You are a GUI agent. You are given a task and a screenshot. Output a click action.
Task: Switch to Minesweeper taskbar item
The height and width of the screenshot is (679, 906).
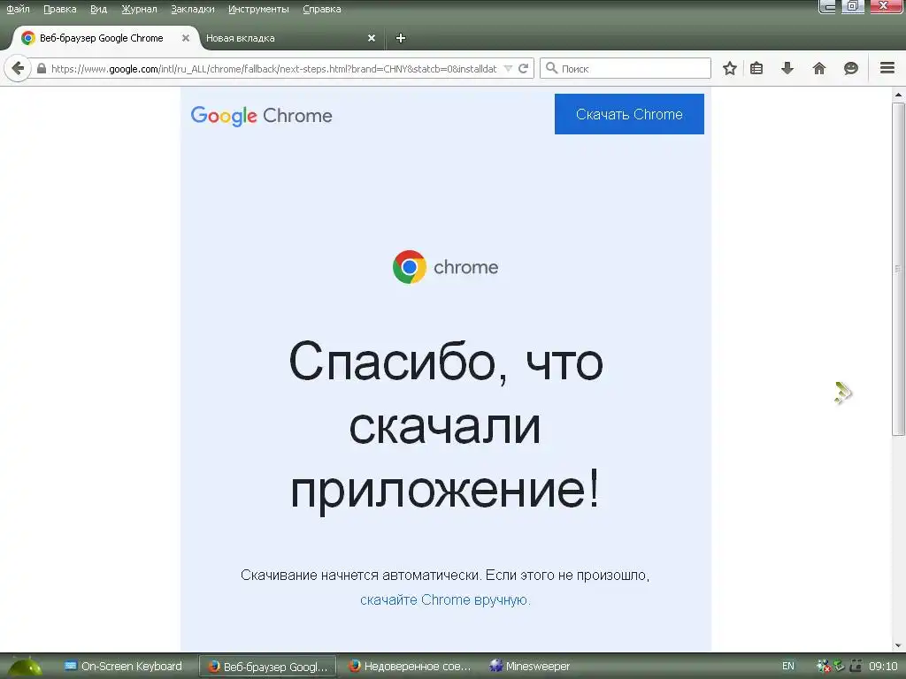529,667
